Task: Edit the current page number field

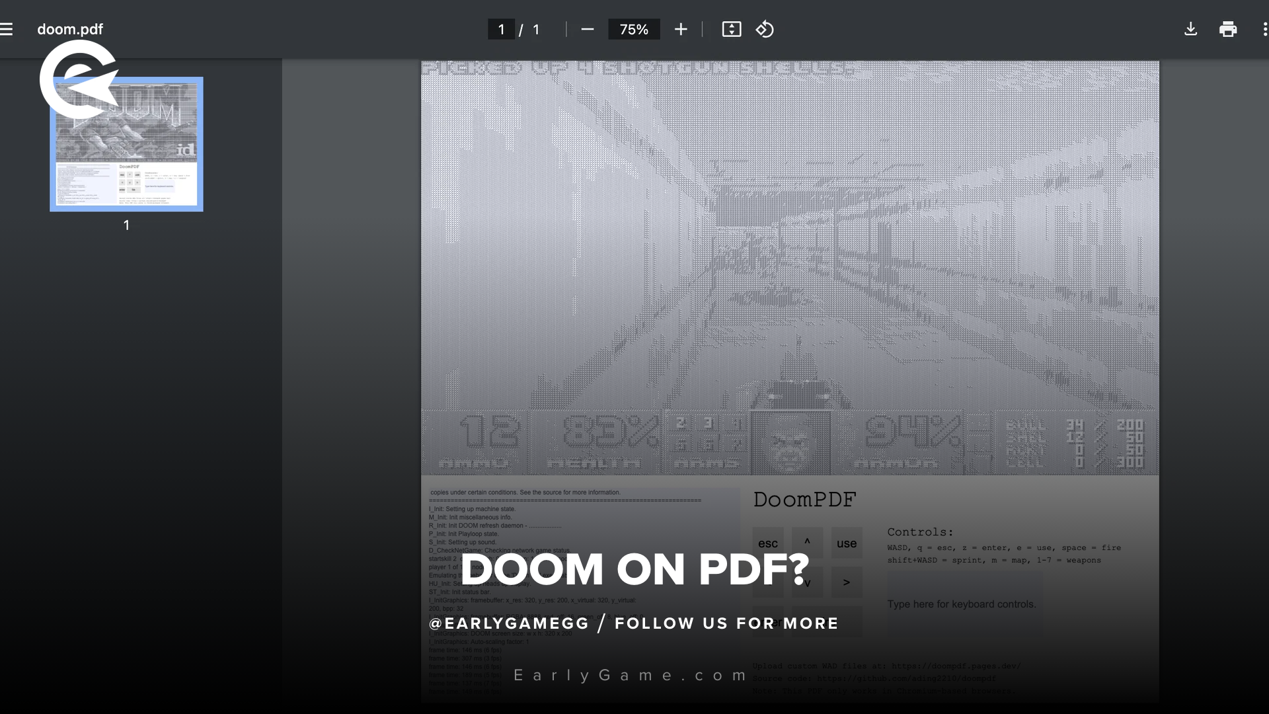Action: coord(502,29)
